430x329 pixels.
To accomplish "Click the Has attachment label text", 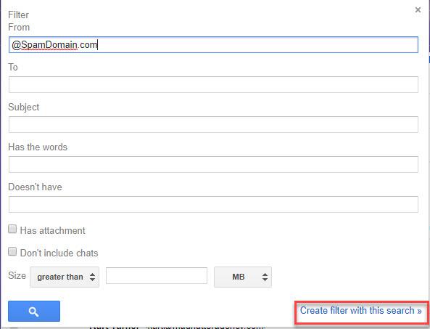I will (x=53, y=230).
